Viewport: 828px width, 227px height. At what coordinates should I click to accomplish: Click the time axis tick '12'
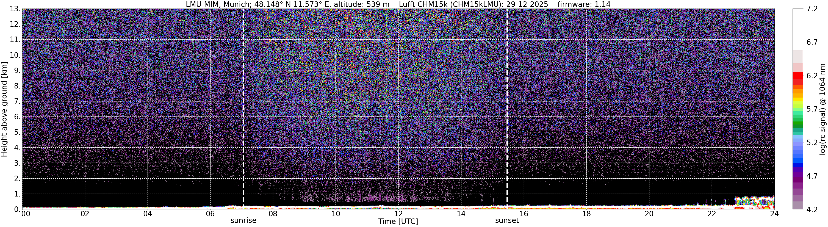[x=398, y=214]
